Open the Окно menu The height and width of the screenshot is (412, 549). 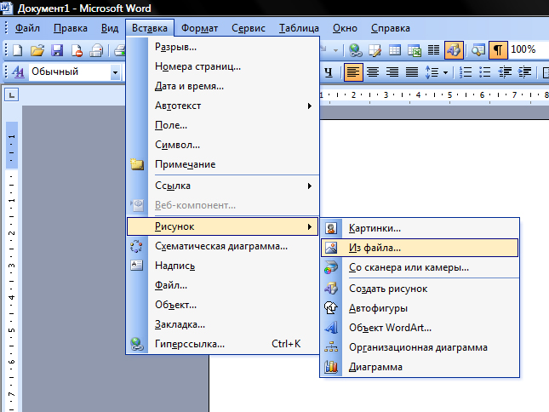pyautogui.click(x=345, y=28)
